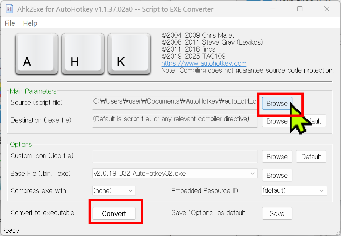The width and height of the screenshot is (341, 236).
Task: Reset Custom Icon with the Default button
Action: coord(311,157)
